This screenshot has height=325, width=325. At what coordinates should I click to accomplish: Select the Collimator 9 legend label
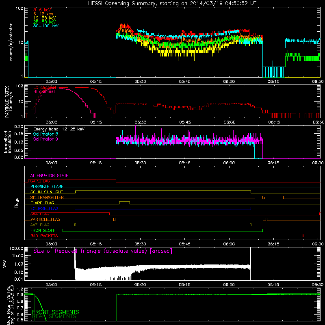click(45, 139)
